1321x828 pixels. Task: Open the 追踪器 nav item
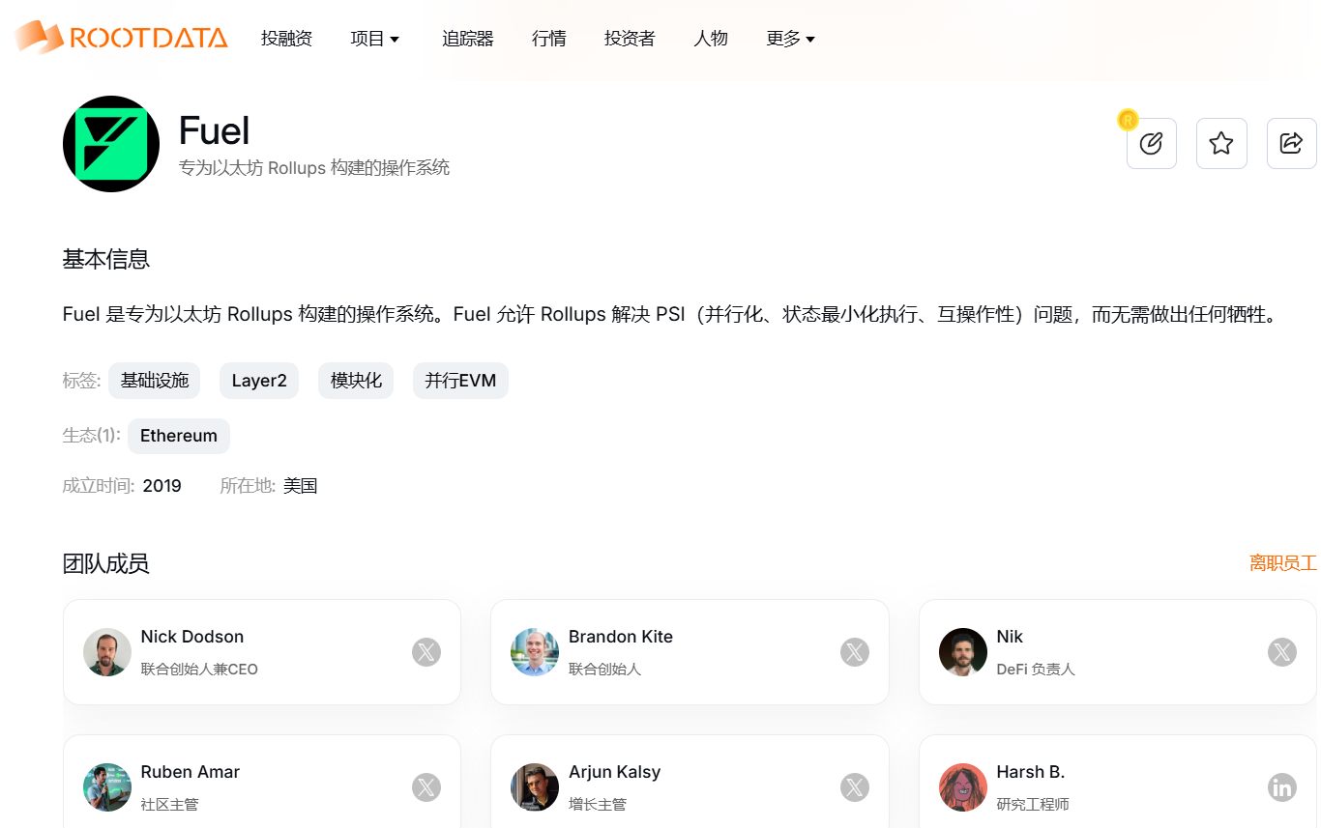pyautogui.click(x=468, y=39)
